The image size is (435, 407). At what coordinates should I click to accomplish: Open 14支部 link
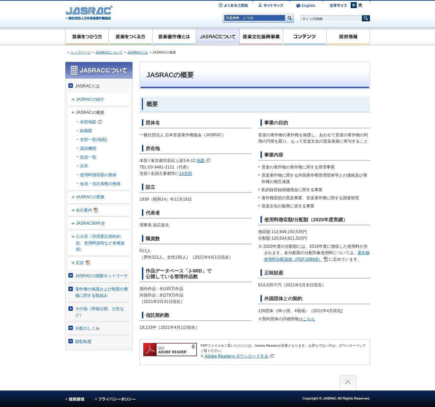point(186,174)
